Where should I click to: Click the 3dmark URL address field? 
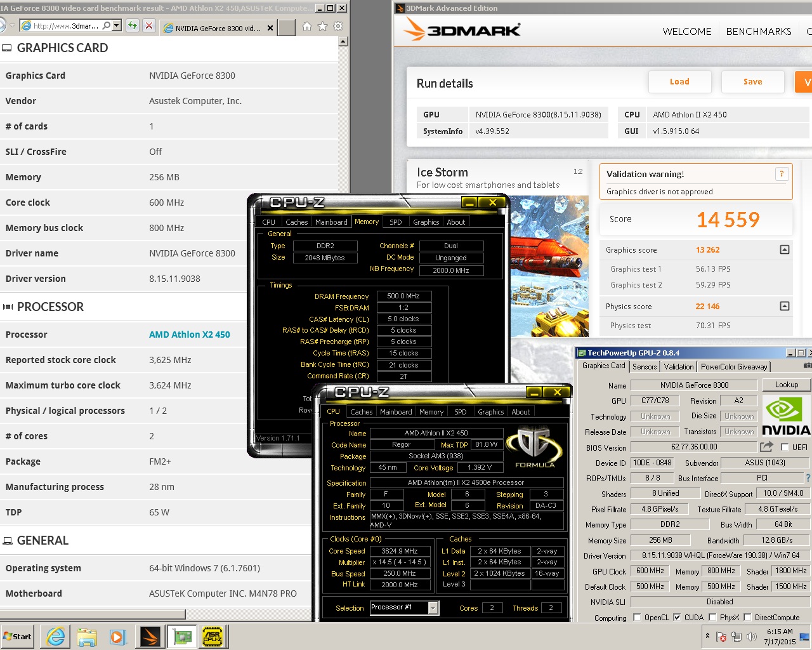(66, 26)
